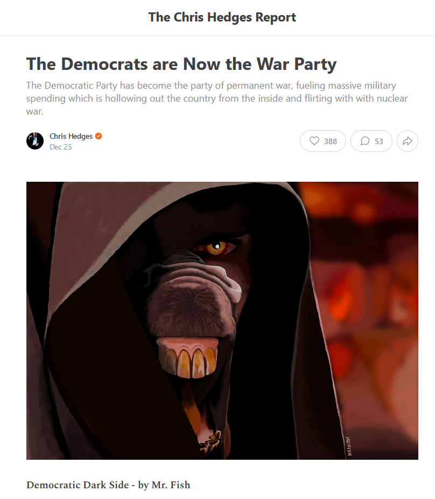Click the 53 comments count
Screen dimensions: 435x499
click(x=378, y=141)
